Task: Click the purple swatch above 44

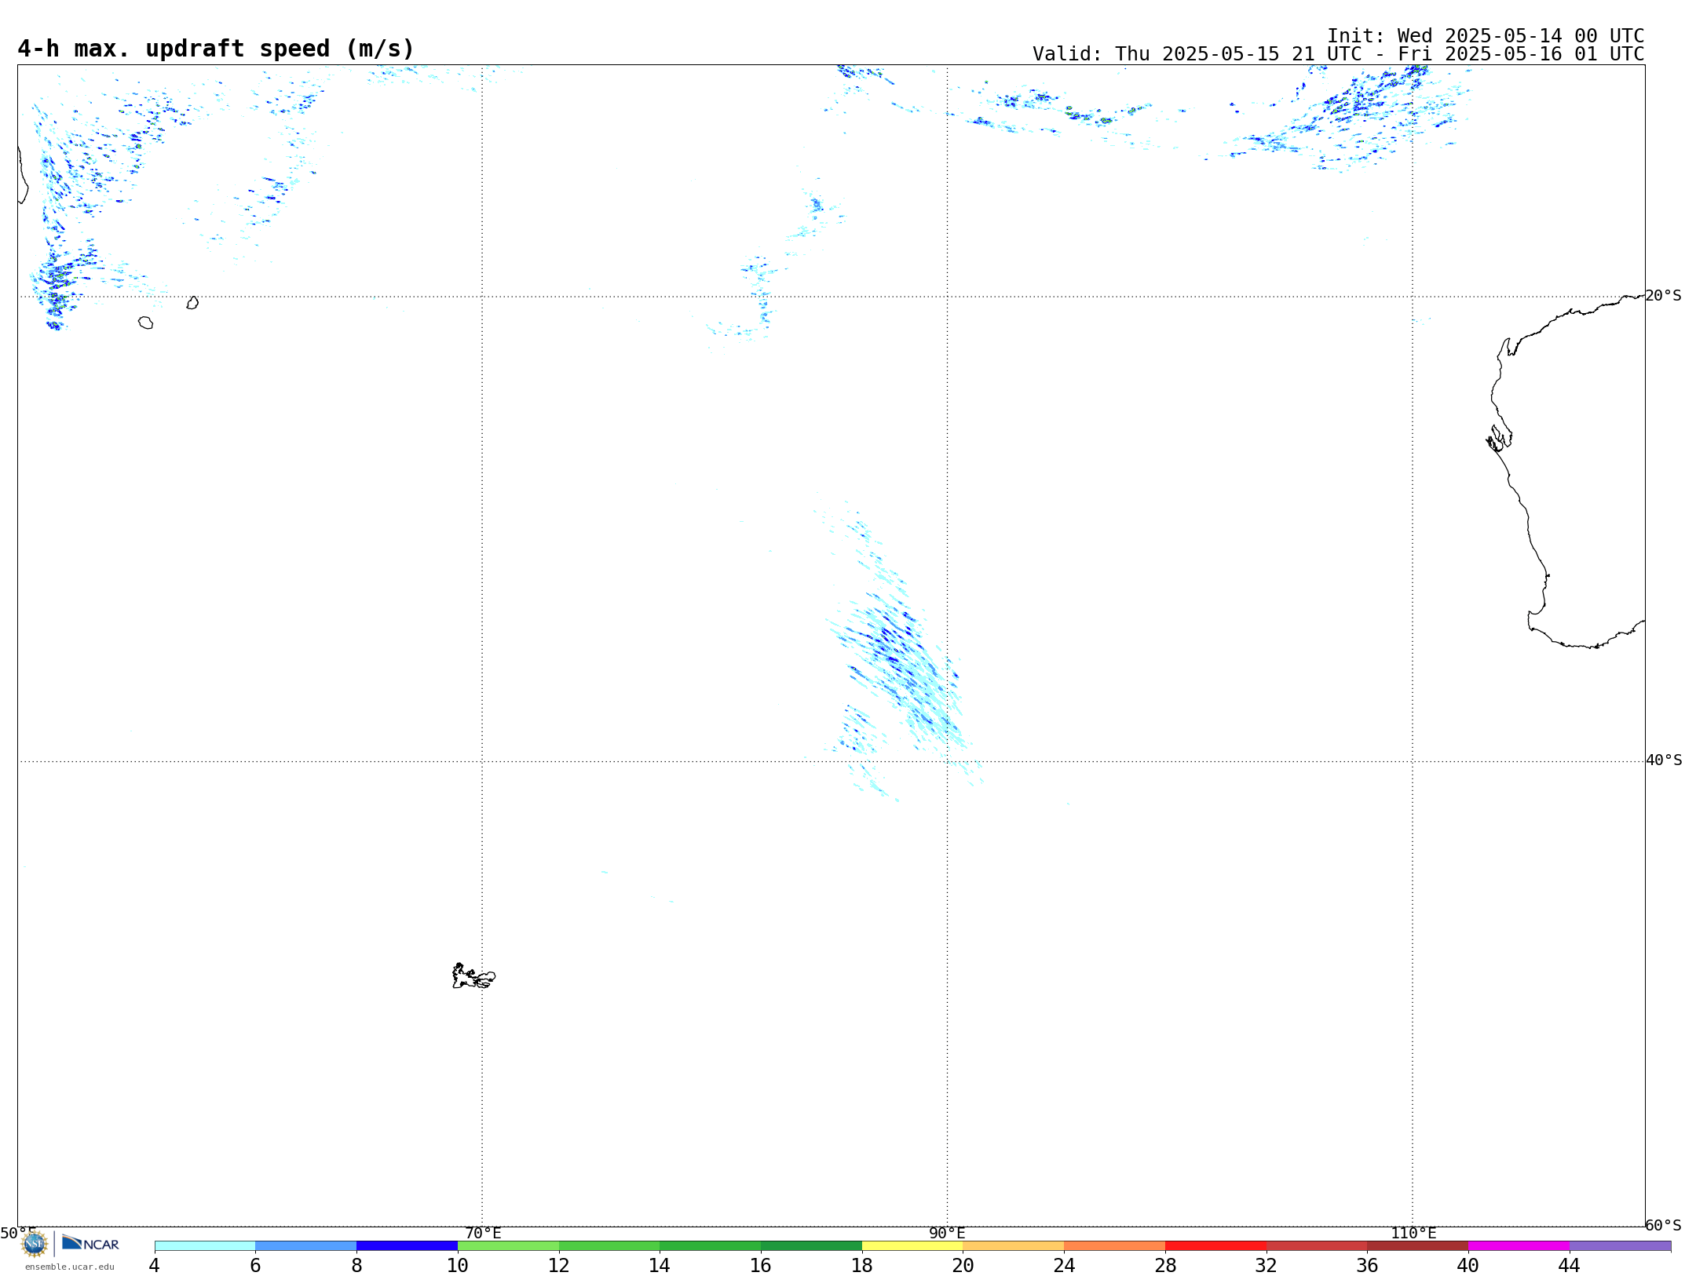Action: (1620, 1246)
